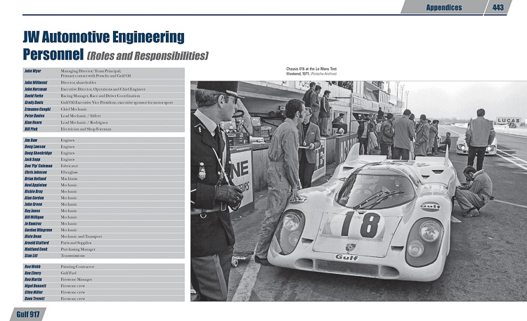Click the 'Fiberglass' role text
The width and height of the screenshot is (527, 321).
pos(69,172)
